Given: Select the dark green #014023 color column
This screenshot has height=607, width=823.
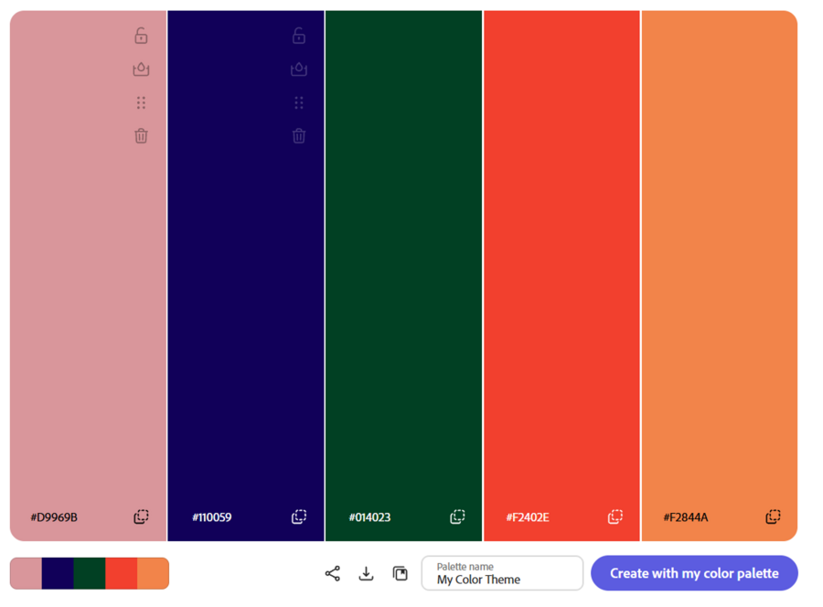Looking at the screenshot, I should click(403, 275).
